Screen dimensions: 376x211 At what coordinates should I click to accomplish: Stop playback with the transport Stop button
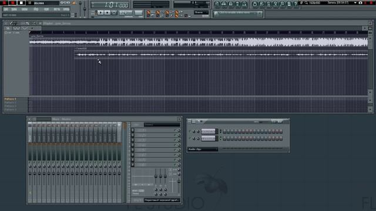[x=107, y=12]
